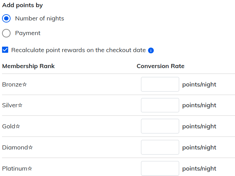Viewport: 235px width, 176px height.
Task: Click the Conversion Rate column header
Action: coord(160,66)
